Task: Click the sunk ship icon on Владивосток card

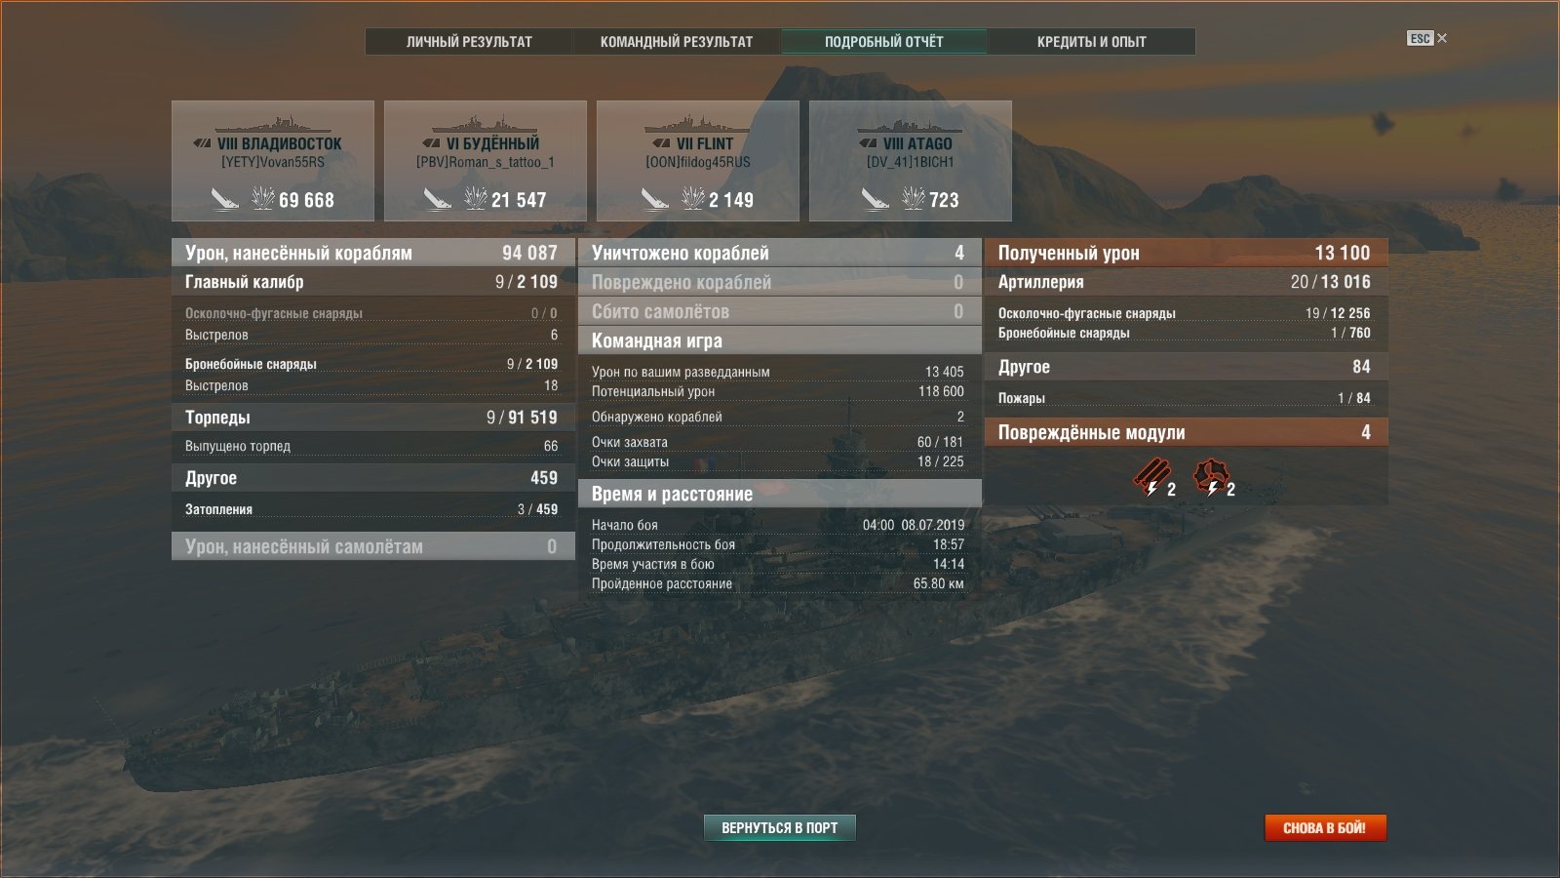Action: [225, 199]
